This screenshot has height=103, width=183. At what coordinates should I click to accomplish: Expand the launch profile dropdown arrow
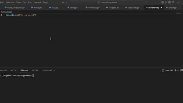[178, 70]
